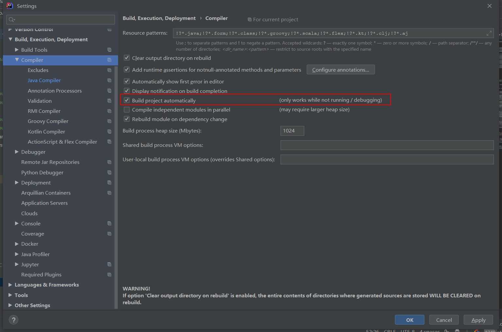Click the project-level icon beside Java Compiler
This screenshot has height=332, width=502.
(x=110, y=80)
